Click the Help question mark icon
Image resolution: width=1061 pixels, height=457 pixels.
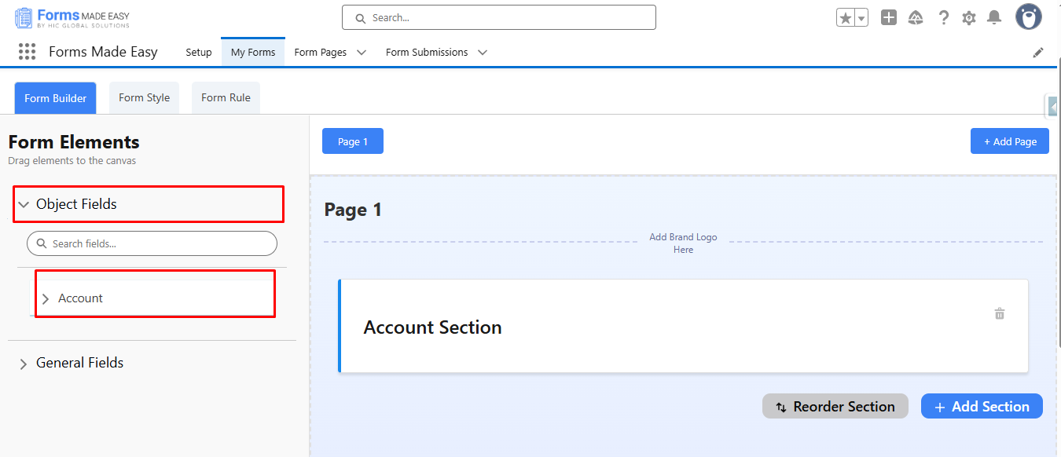(944, 17)
